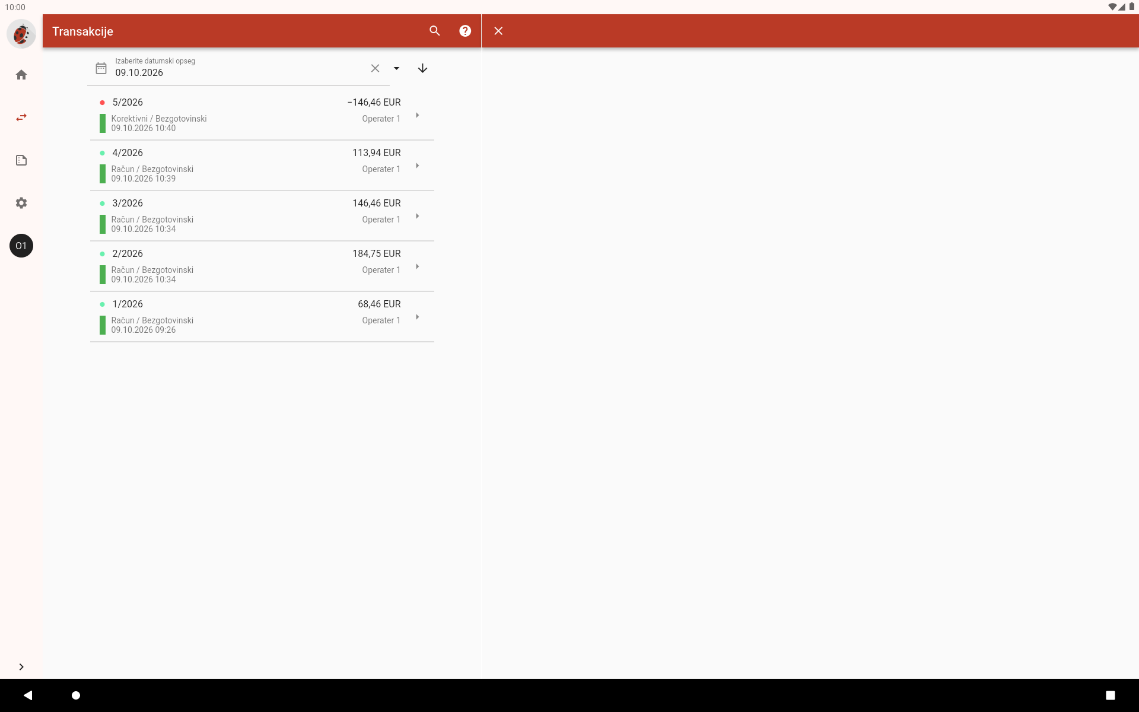Image resolution: width=1139 pixels, height=712 pixels.
Task: Click amount 184,75 EUR
Action: [377, 253]
